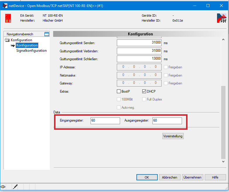Uncheck the DHCP checkbox
229x192 pixels.
(x=144, y=91)
